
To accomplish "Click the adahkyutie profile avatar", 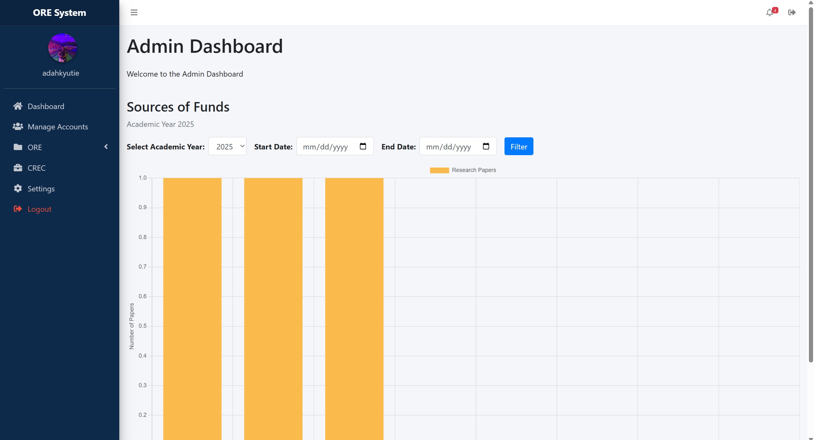I will 62,48.
